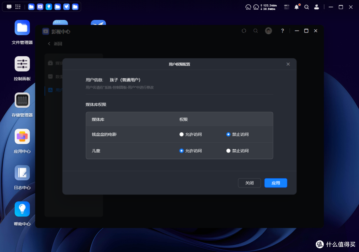The image size is (359, 252).
Task: Minimize the 影视中心 window
Action: pyautogui.click(x=297, y=31)
